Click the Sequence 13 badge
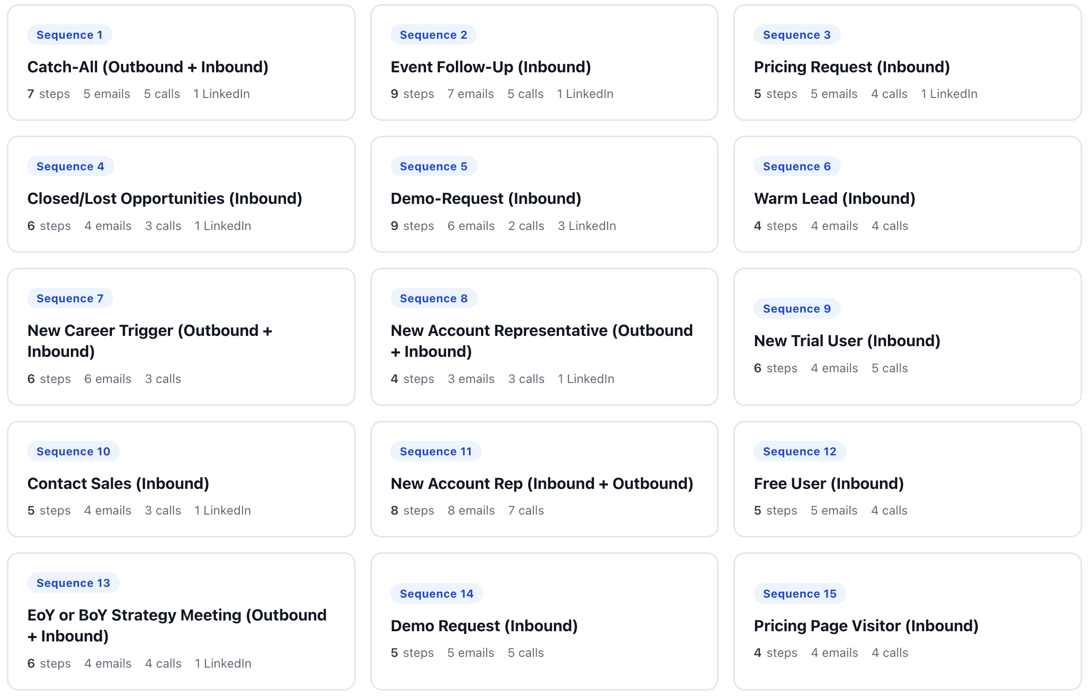The width and height of the screenshot is (1089, 697). (x=73, y=583)
